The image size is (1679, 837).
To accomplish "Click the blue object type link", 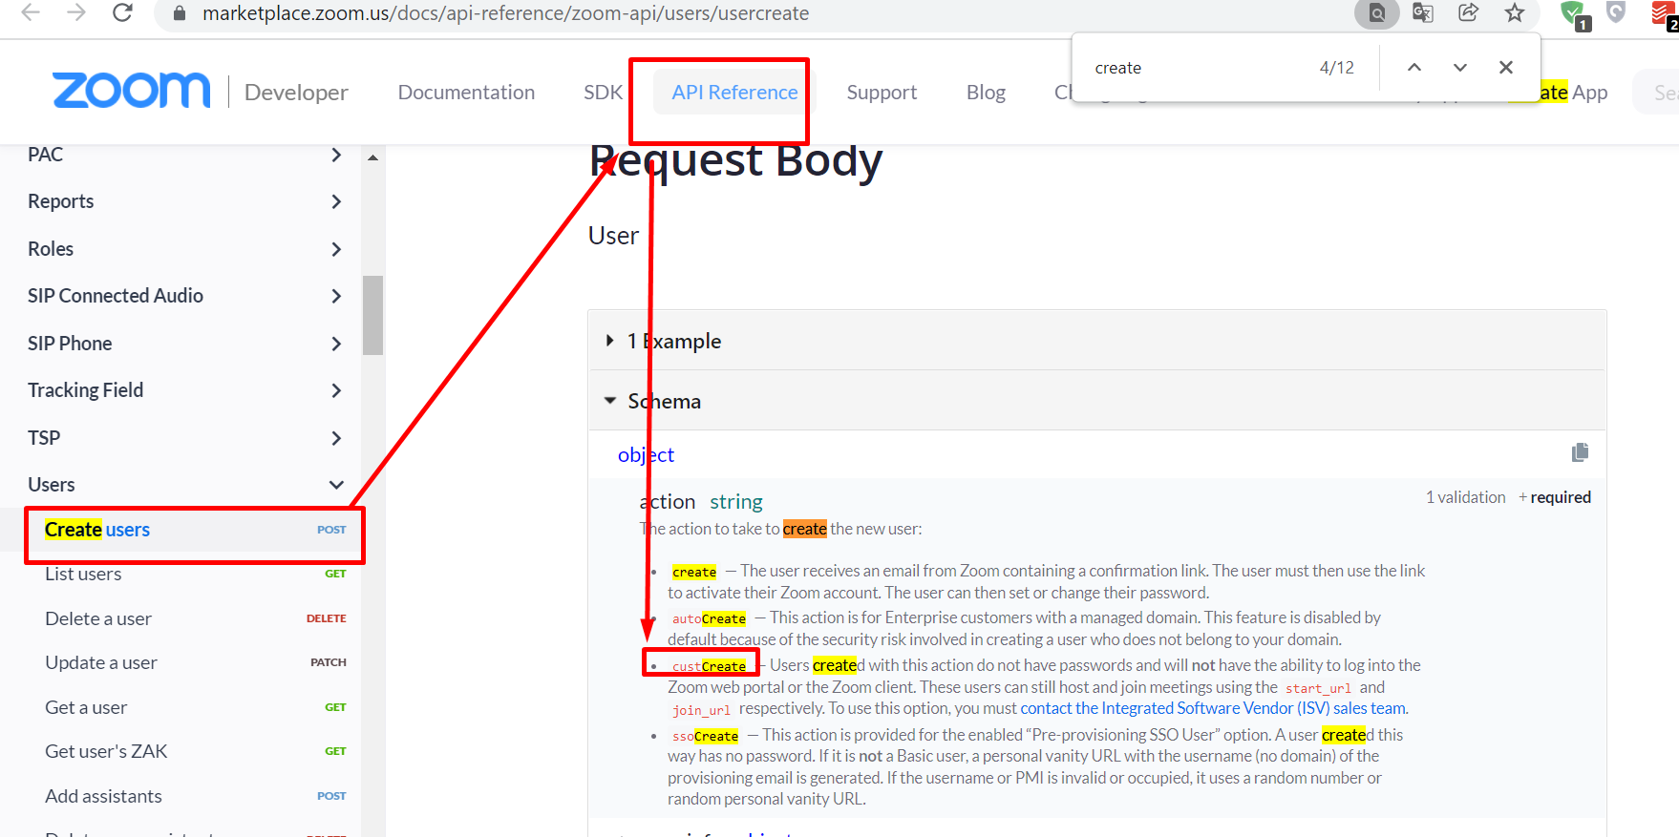I will click(x=646, y=455).
